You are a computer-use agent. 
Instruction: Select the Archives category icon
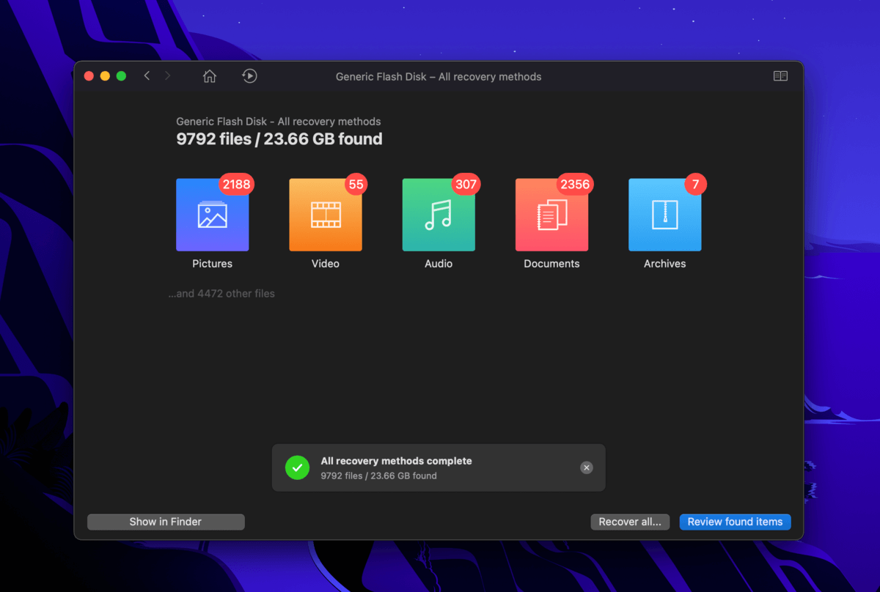tap(664, 215)
